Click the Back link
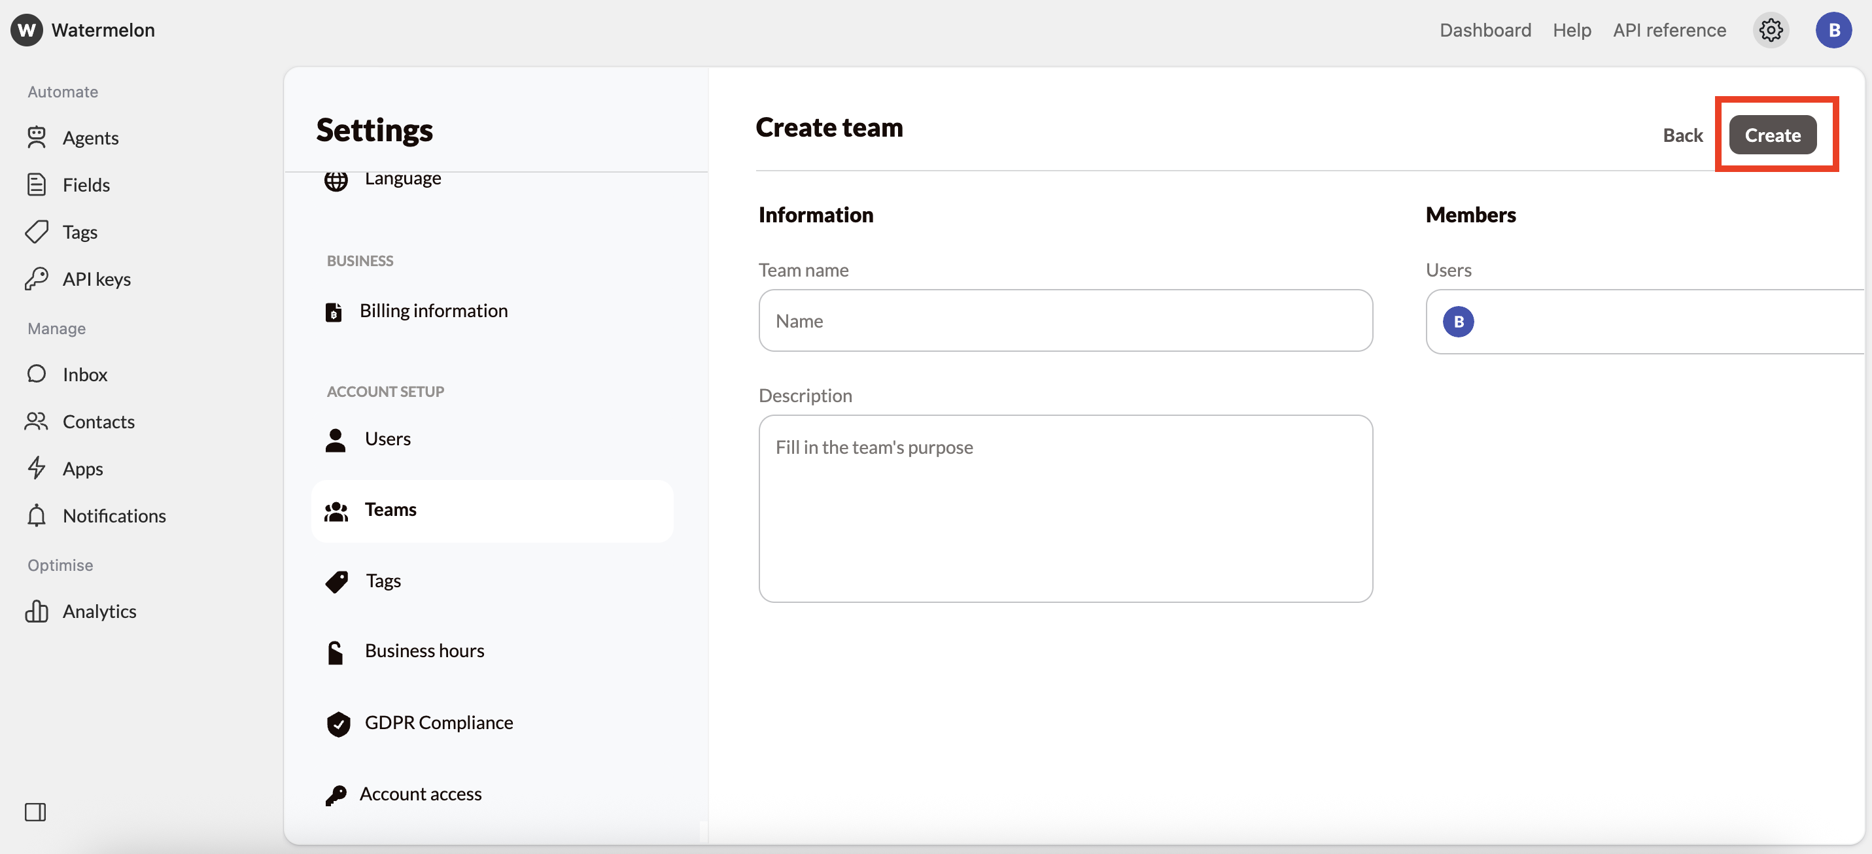Image resolution: width=1872 pixels, height=854 pixels. 1682,135
